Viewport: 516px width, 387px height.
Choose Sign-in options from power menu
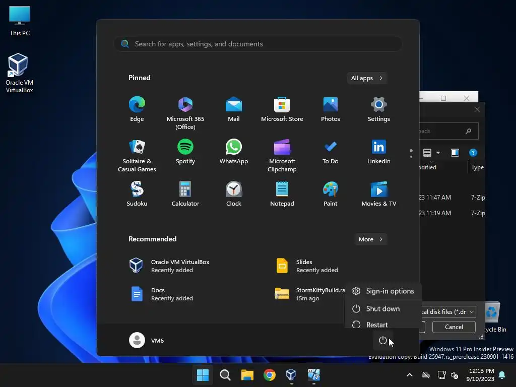pos(383,291)
